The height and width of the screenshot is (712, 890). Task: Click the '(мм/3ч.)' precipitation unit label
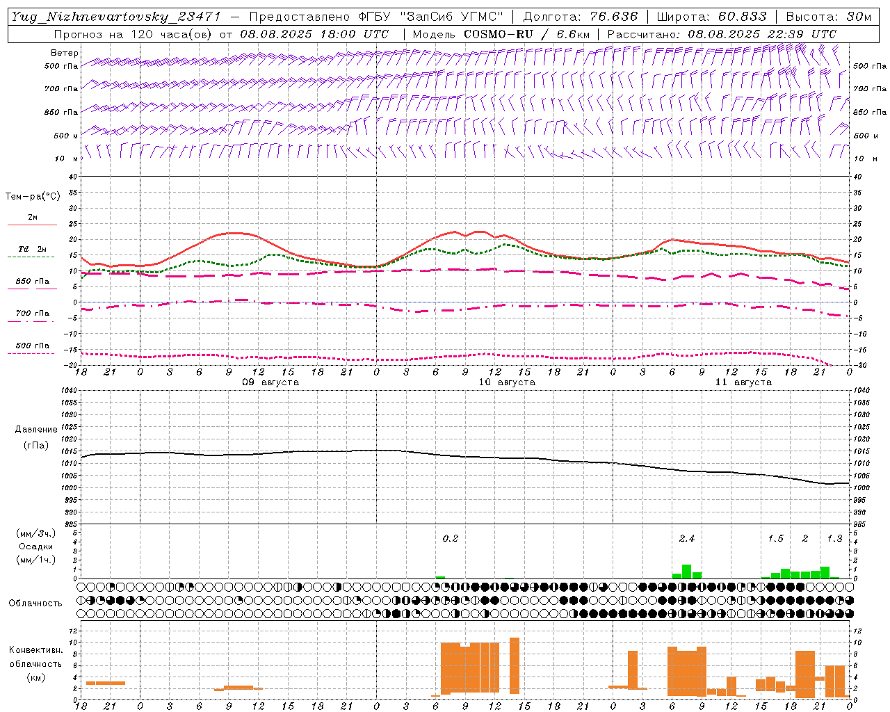(x=36, y=533)
